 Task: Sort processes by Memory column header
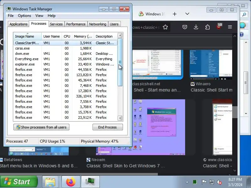83,36
